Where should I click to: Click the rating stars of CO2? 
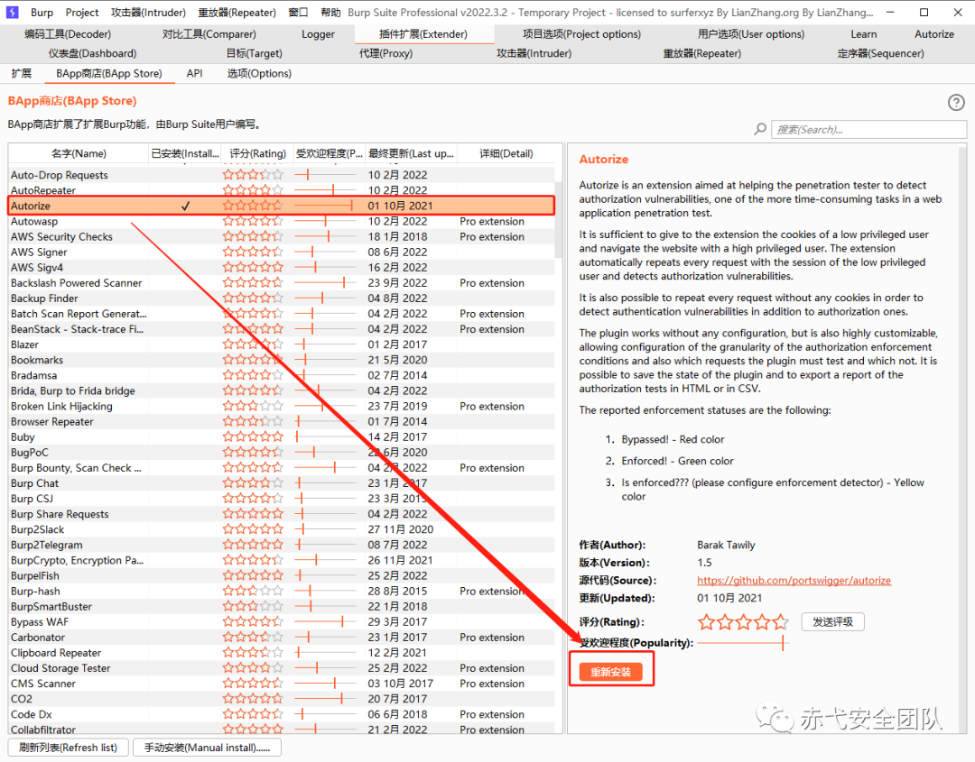tap(253, 699)
